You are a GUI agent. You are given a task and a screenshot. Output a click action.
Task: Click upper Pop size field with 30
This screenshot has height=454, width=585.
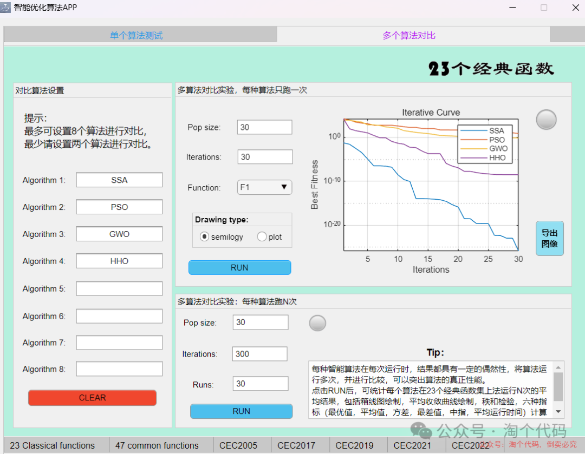coord(264,127)
